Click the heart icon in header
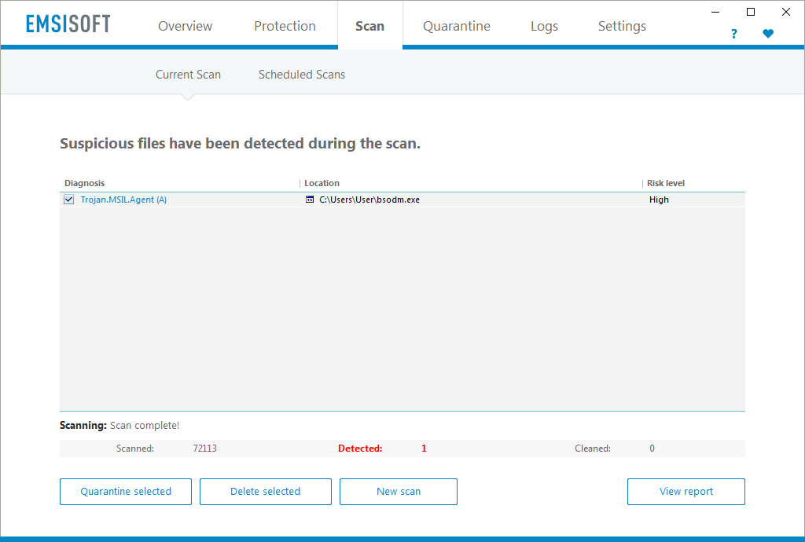The width and height of the screenshot is (805, 542). pyautogui.click(x=768, y=34)
